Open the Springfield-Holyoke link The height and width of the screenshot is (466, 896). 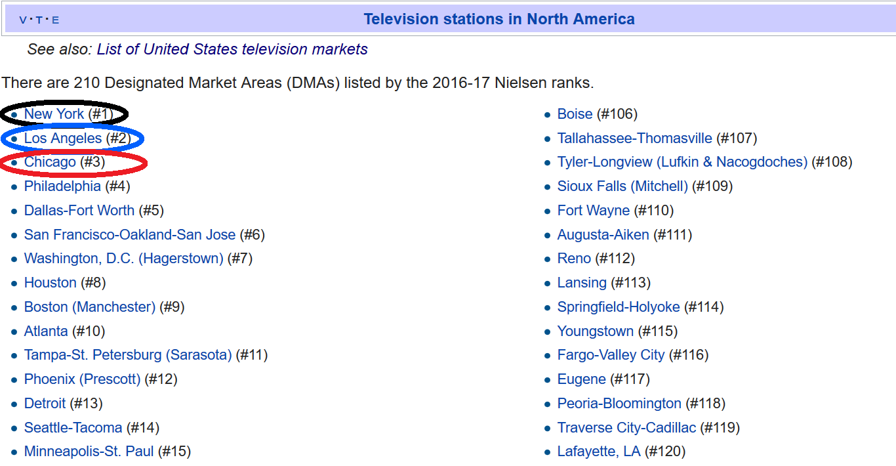coord(619,307)
